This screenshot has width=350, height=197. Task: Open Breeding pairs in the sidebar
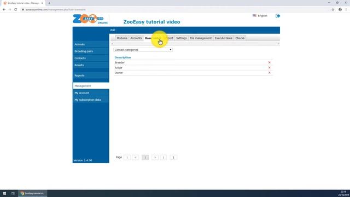[91, 51]
